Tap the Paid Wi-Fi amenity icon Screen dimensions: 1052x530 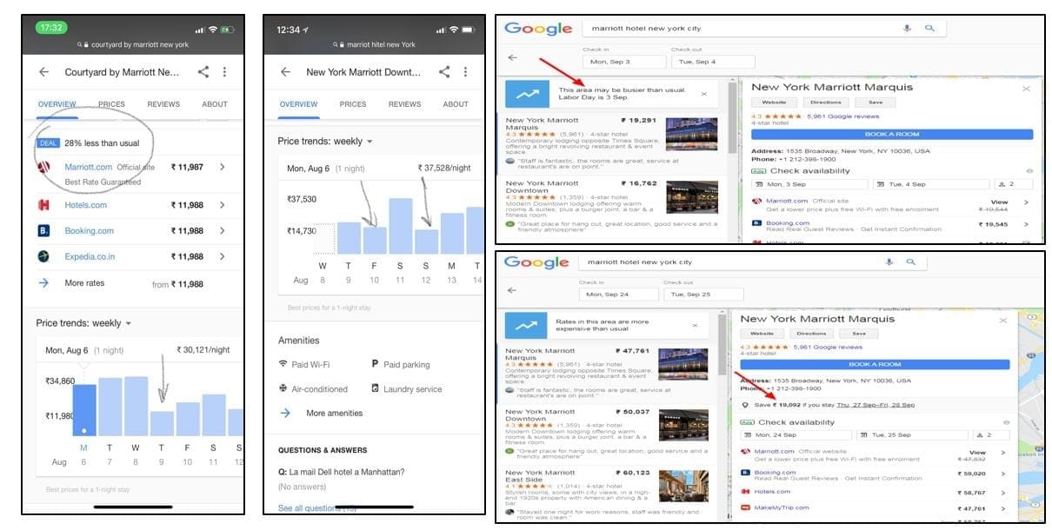[283, 363]
